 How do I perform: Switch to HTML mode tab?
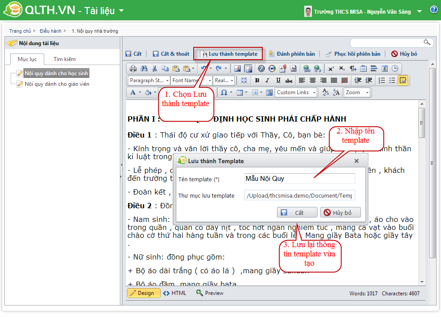coord(175,293)
